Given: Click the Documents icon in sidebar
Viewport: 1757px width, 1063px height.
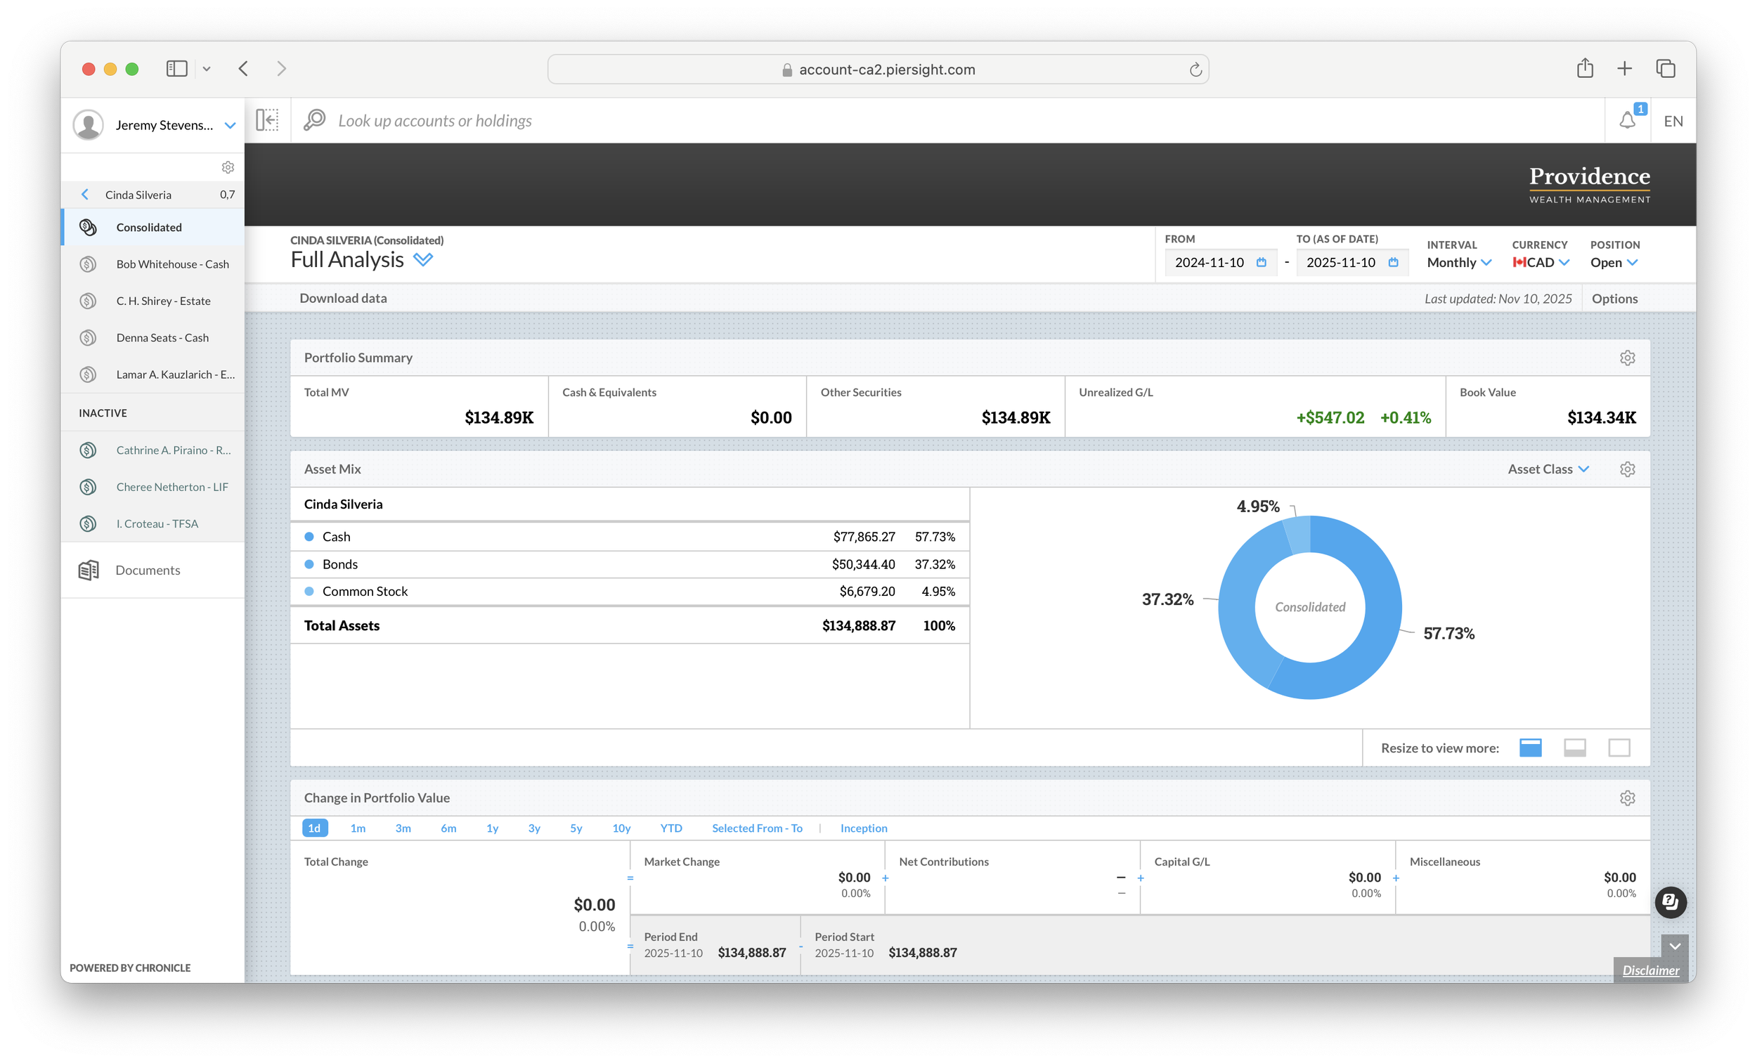Looking at the screenshot, I should coord(89,570).
